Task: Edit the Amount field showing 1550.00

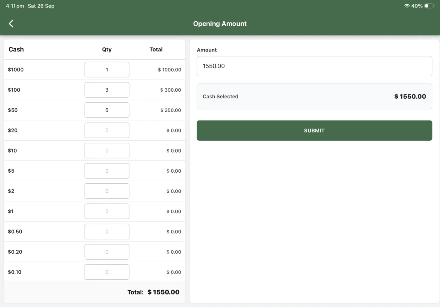Action: [314, 66]
